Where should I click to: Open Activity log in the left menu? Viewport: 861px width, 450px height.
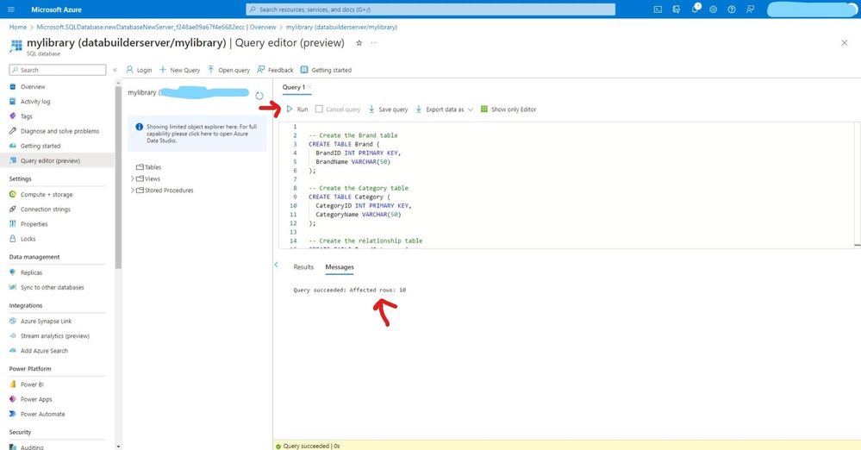[x=35, y=102]
